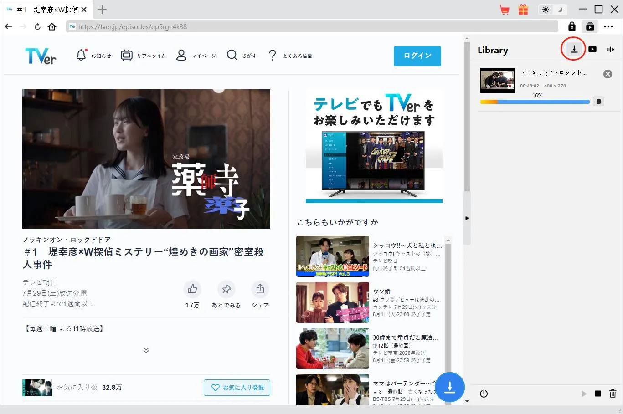Click the お気に入り登録 button

pos(237,388)
